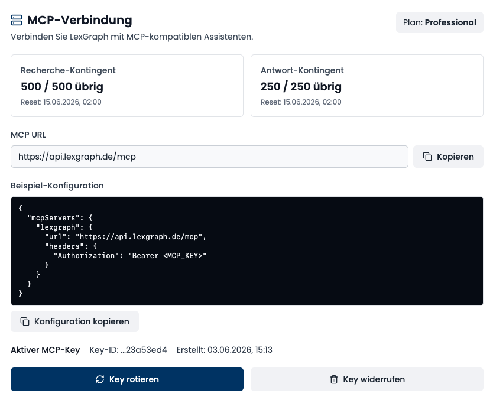Viewport: 493px width, 397px height.
Task: Focus the MCP URL input field
Action: click(209, 157)
